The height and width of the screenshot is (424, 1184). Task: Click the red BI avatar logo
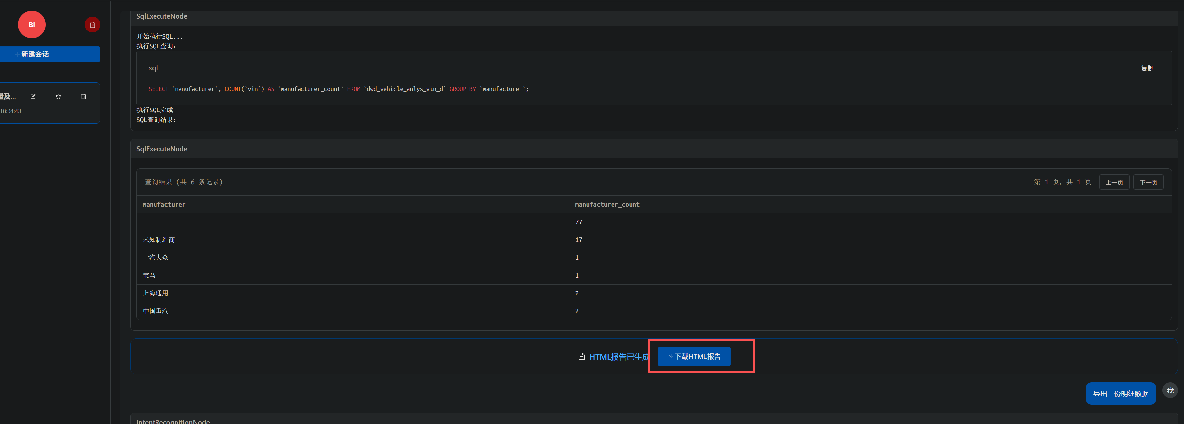(x=31, y=25)
